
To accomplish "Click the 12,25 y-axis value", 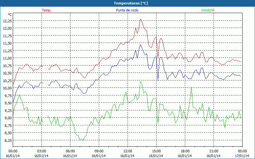I will click(x=7, y=21).
